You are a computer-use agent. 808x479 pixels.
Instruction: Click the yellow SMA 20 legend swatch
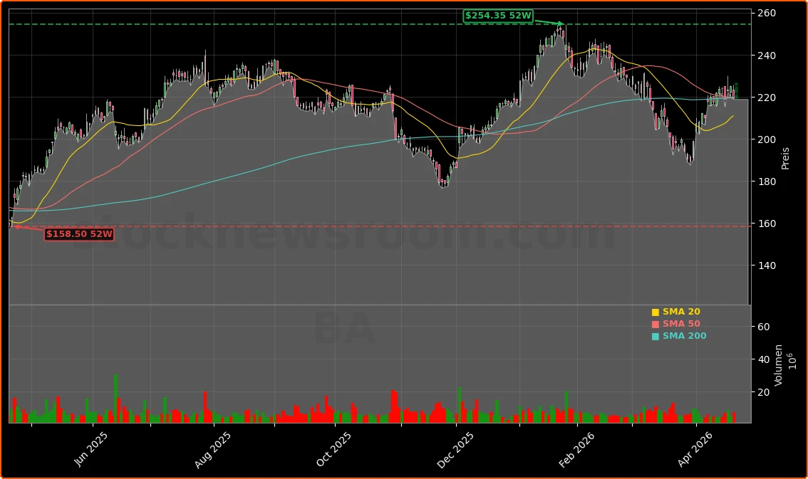tap(655, 312)
